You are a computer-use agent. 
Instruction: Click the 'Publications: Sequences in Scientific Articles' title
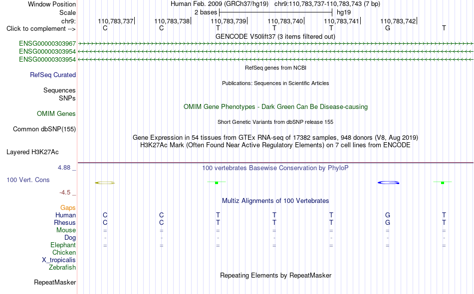tap(275, 83)
